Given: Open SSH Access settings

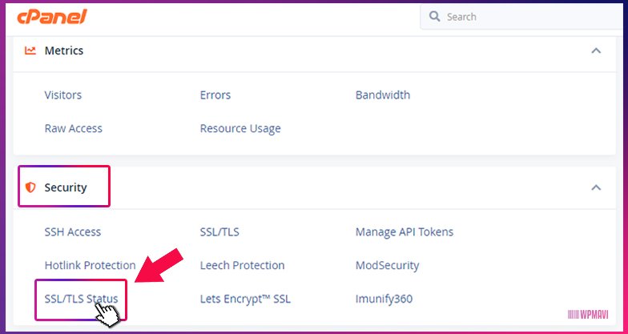Looking at the screenshot, I should click(72, 232).
